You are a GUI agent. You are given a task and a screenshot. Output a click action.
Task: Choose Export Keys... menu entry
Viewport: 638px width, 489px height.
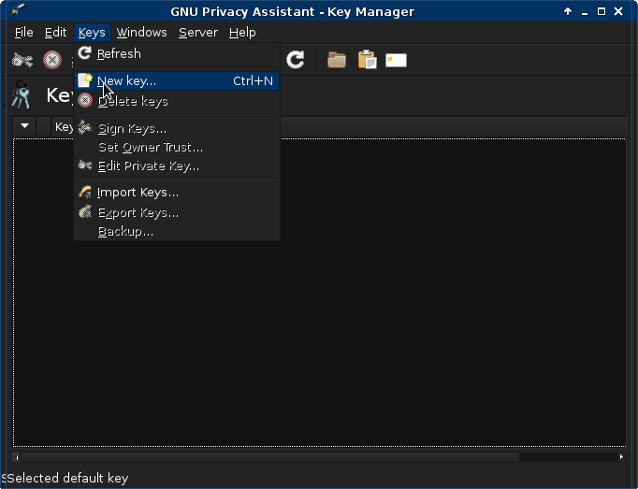(x=177, y=212)
